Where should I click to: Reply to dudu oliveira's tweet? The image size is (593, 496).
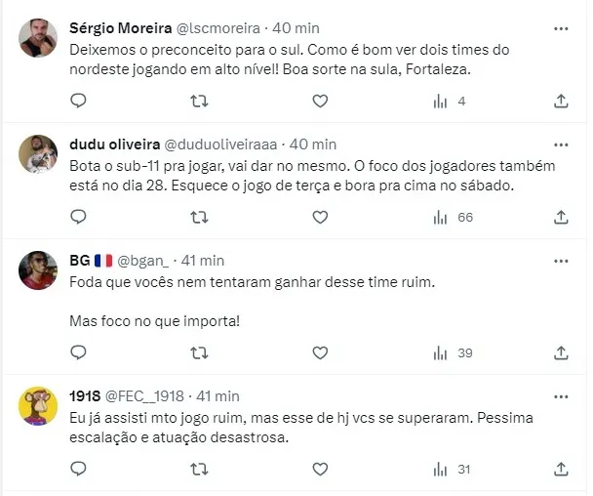79,217
